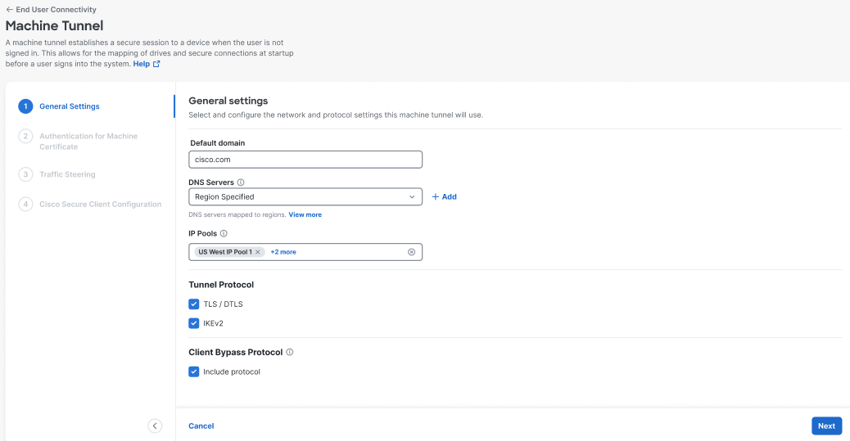
Task: Open the DNS Servers Region Specified dropdown
Action: 305,196
